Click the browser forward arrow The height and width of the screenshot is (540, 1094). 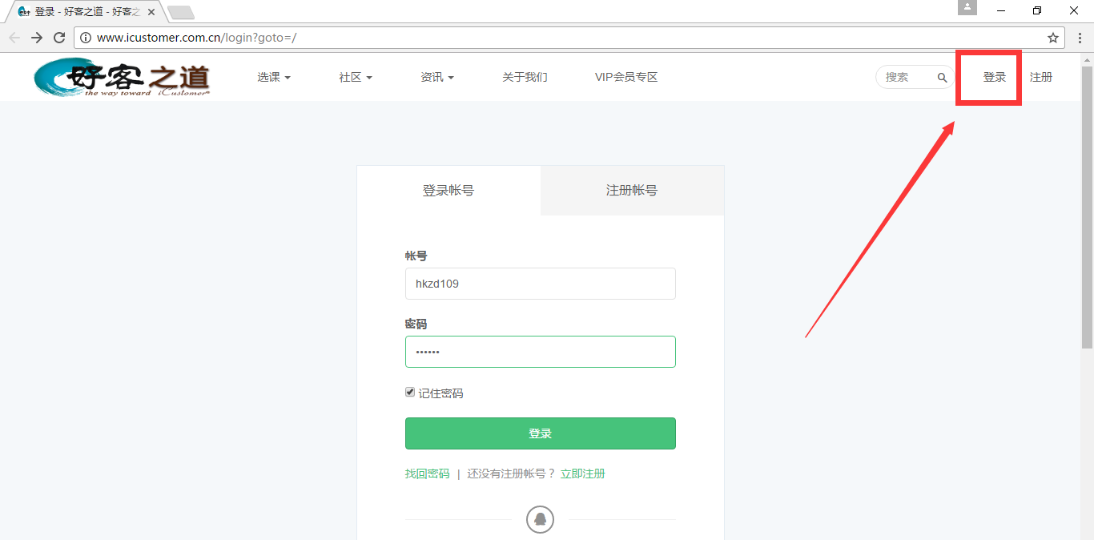pos(37,38)
